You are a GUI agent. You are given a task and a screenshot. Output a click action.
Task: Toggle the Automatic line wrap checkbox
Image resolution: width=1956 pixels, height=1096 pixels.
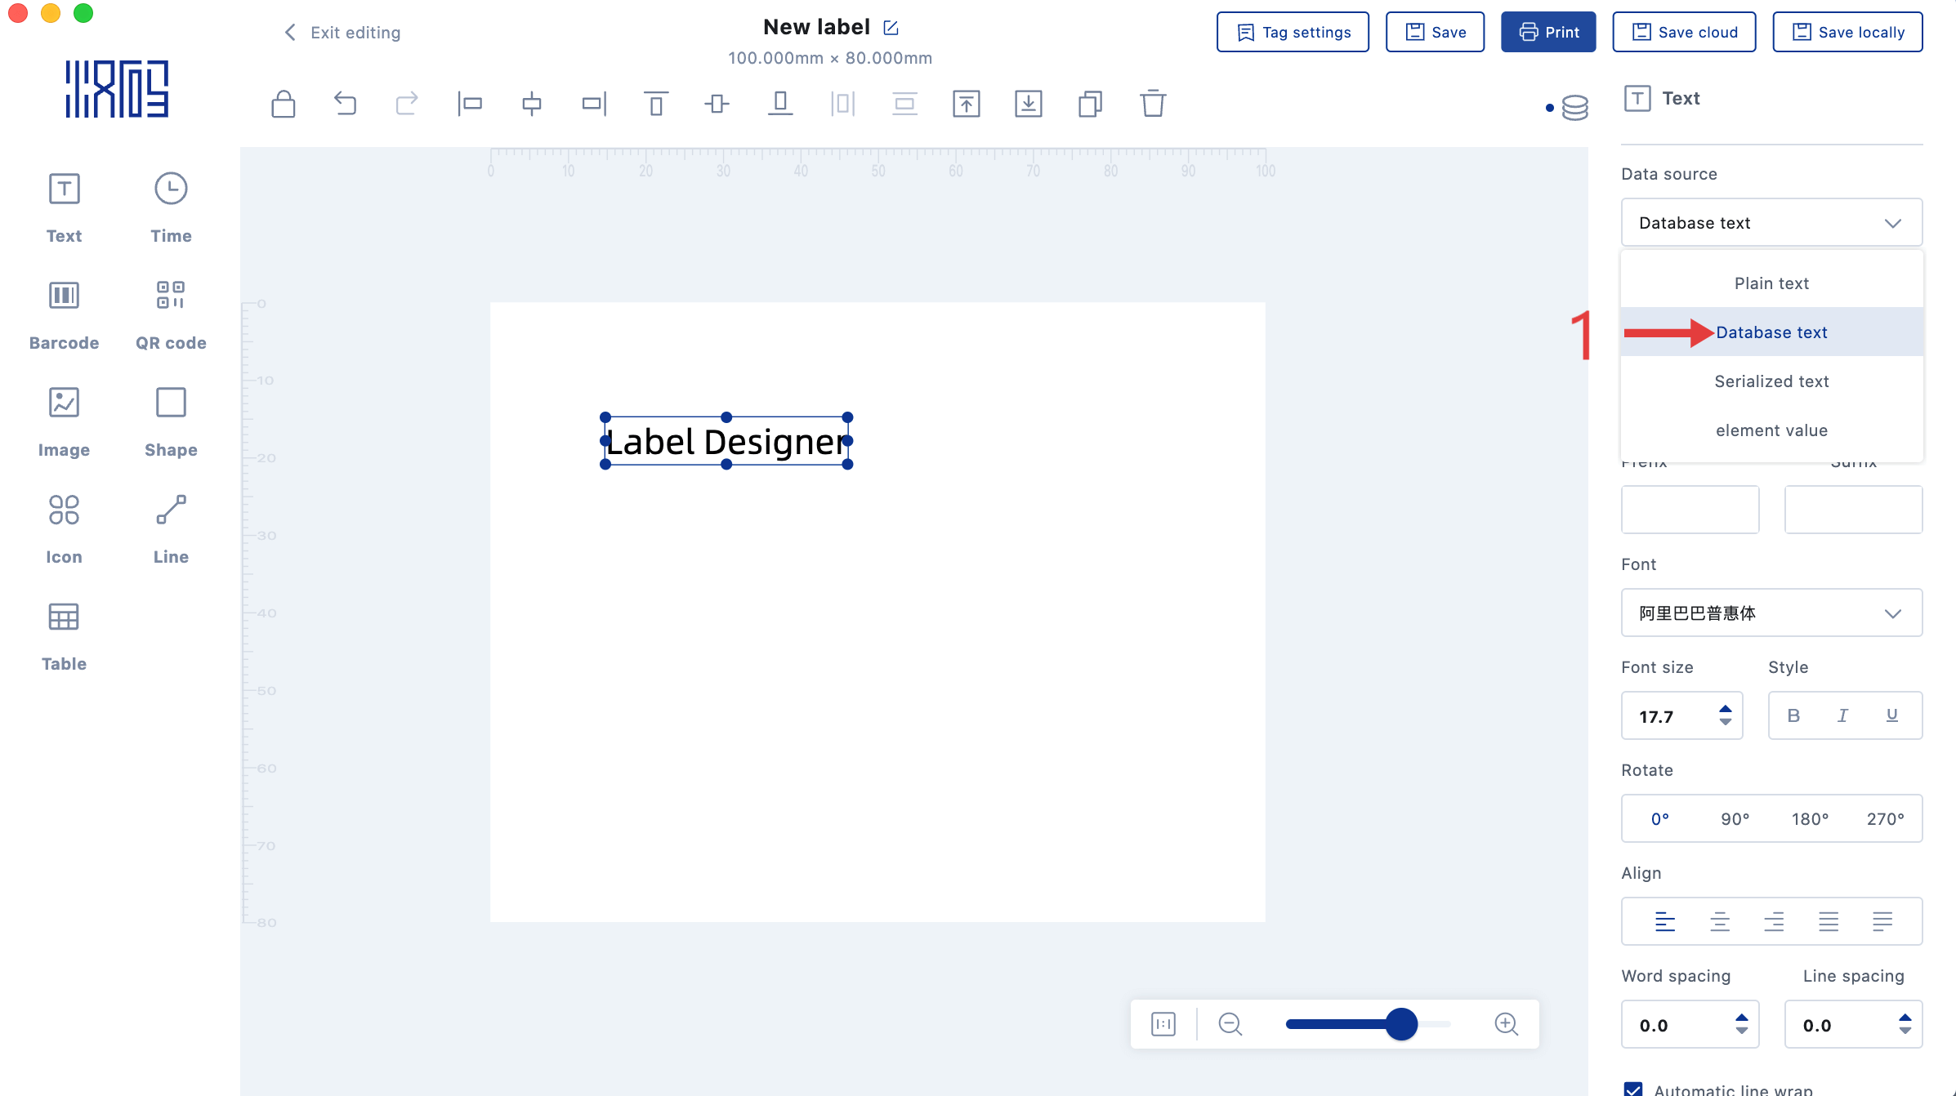1633,1089
